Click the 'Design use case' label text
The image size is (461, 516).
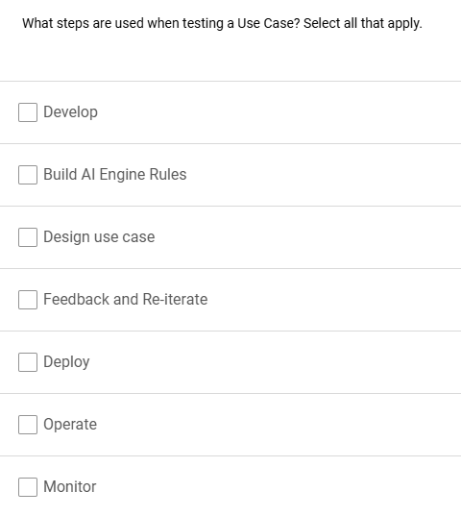coord(99,237)
